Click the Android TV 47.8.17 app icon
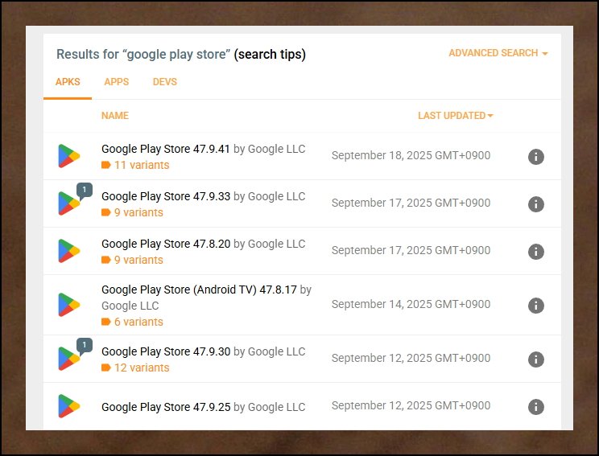 [68, 305]
